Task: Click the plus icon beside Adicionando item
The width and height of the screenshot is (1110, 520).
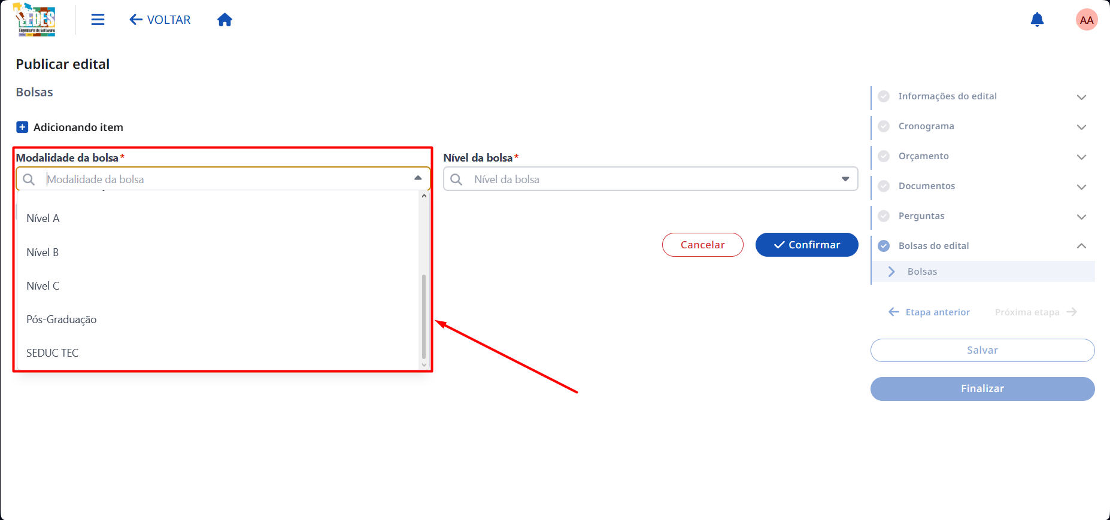Action: [22, 127]
